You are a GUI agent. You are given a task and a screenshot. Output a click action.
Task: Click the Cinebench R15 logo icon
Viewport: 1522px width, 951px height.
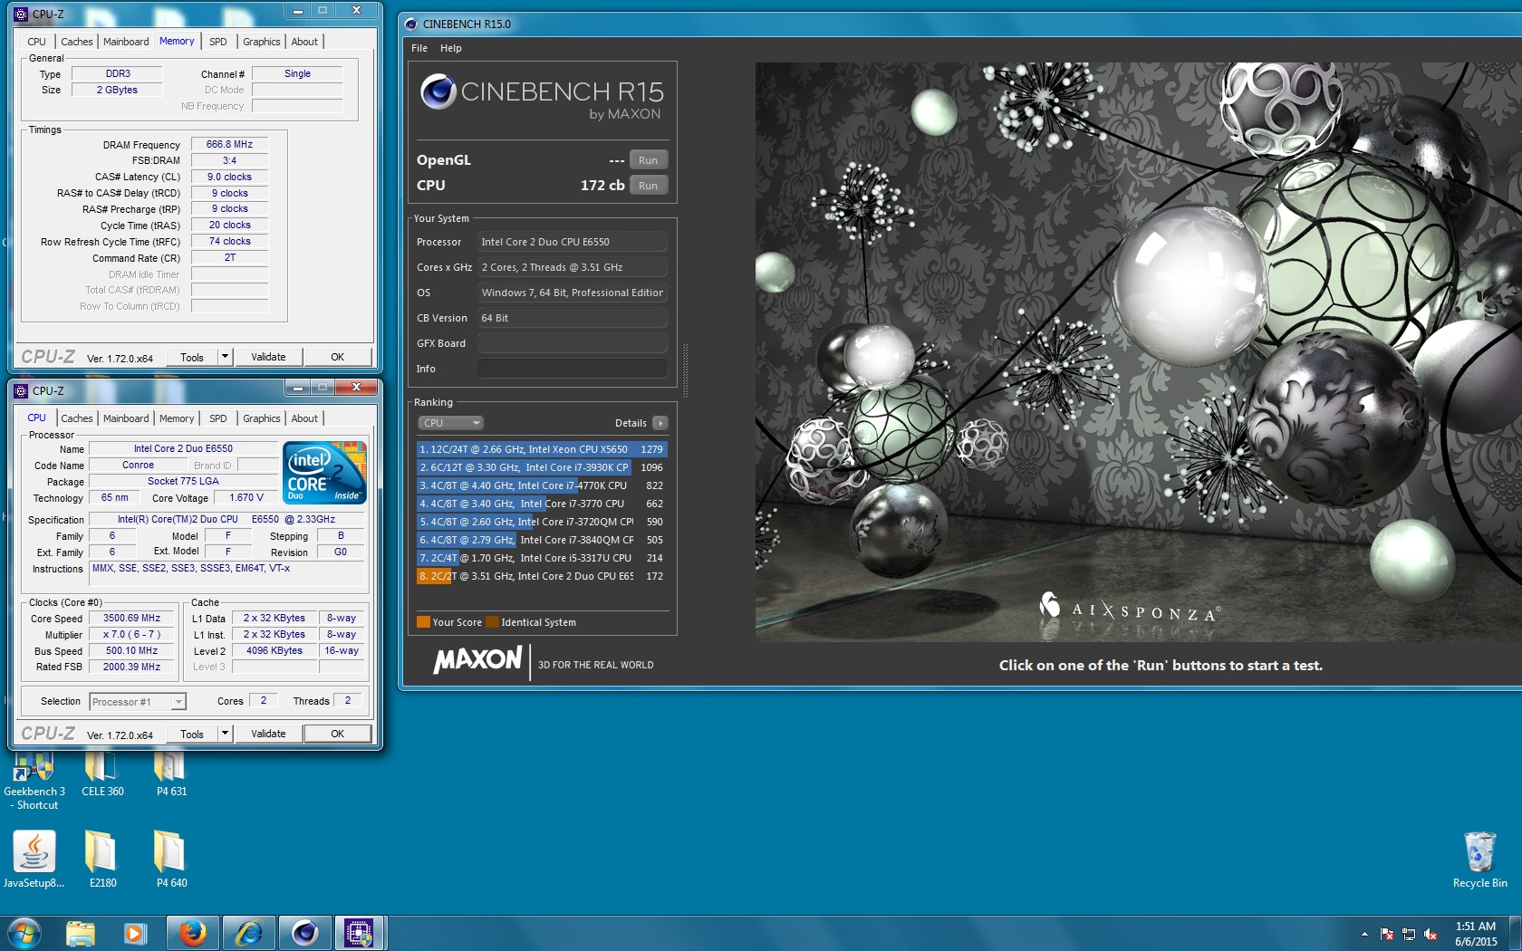[438, 91]
